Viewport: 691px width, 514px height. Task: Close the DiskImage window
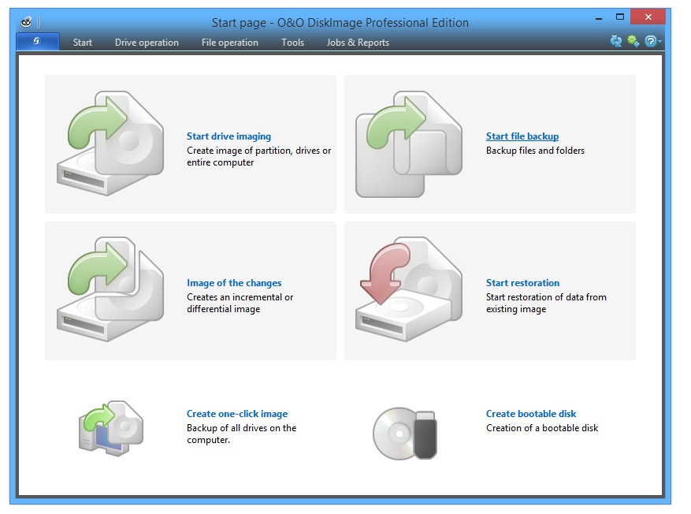coord(648,17)
